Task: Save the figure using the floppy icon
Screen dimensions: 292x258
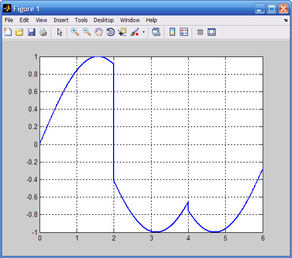Action: (x=31, y=32)
